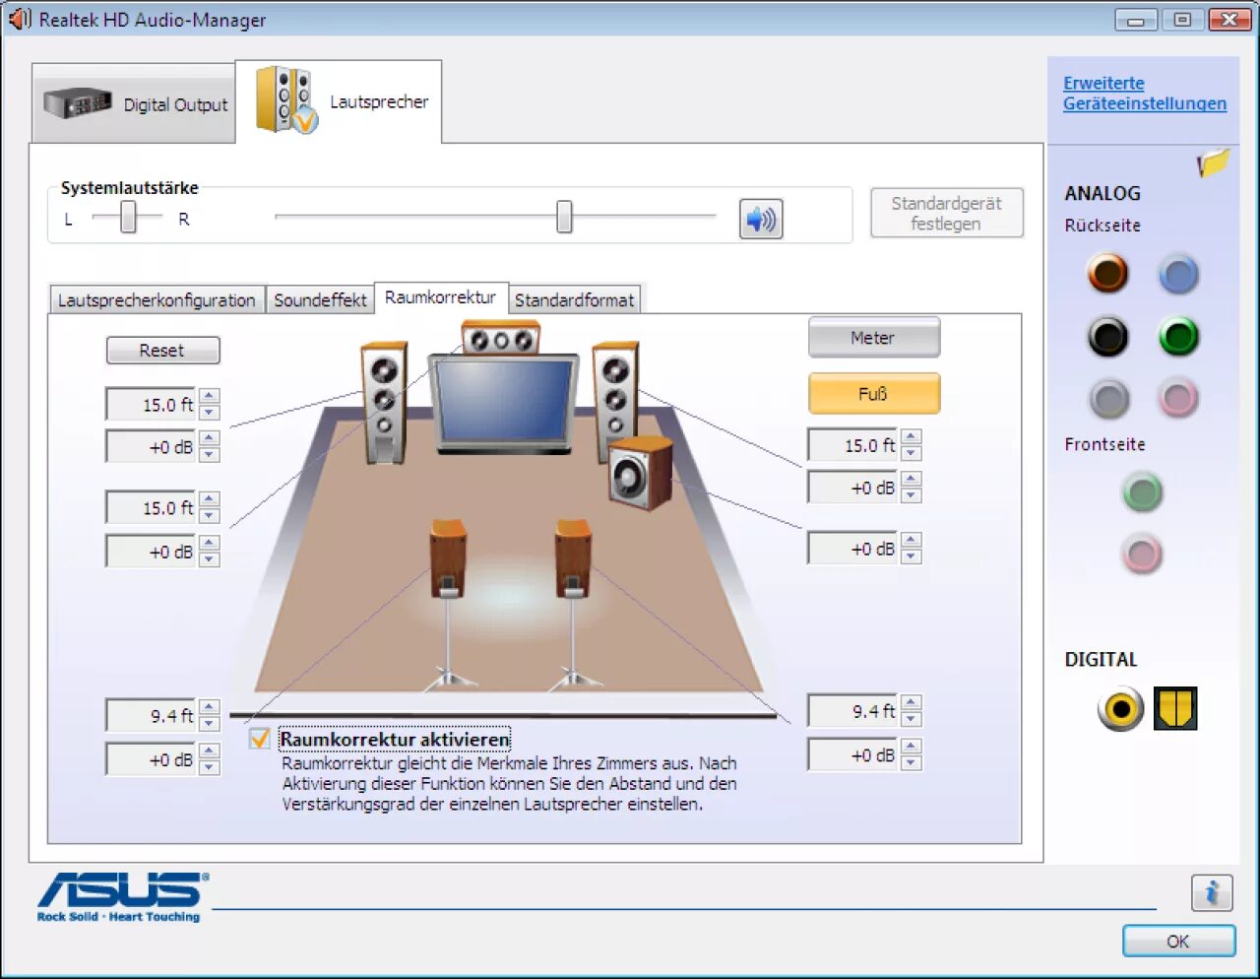Click the Reset button

[162, 351]
